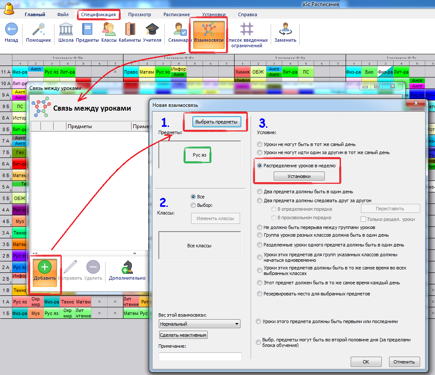Select 'Резервировать место для выбранных предметов' option
The image size is (435, 375).
click(x=260, y=294)
